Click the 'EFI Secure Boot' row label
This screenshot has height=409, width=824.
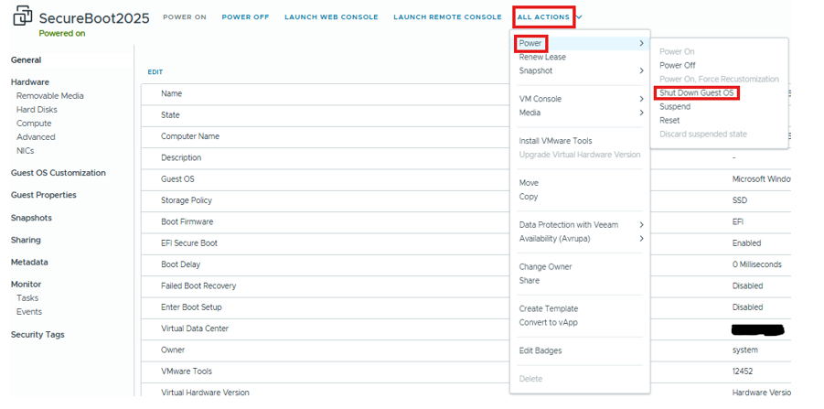click(189, 243)
